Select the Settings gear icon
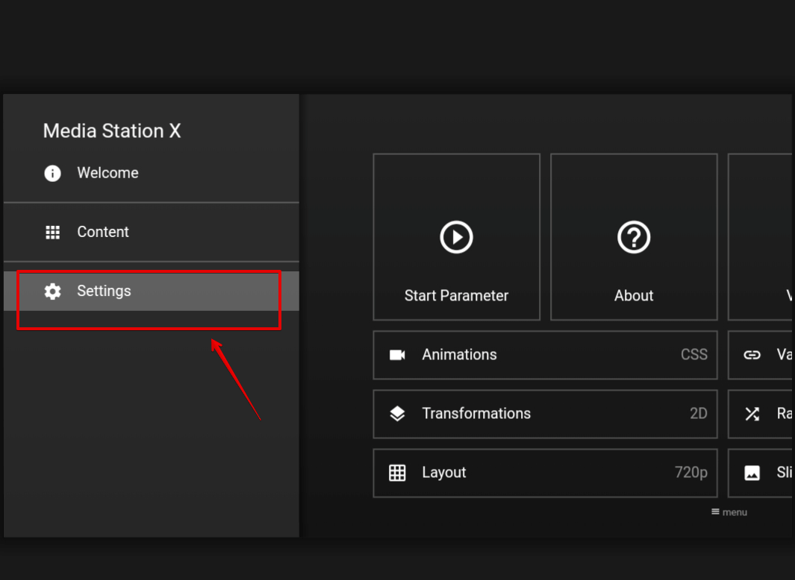795x580 pixels. (x=52, y=291)
